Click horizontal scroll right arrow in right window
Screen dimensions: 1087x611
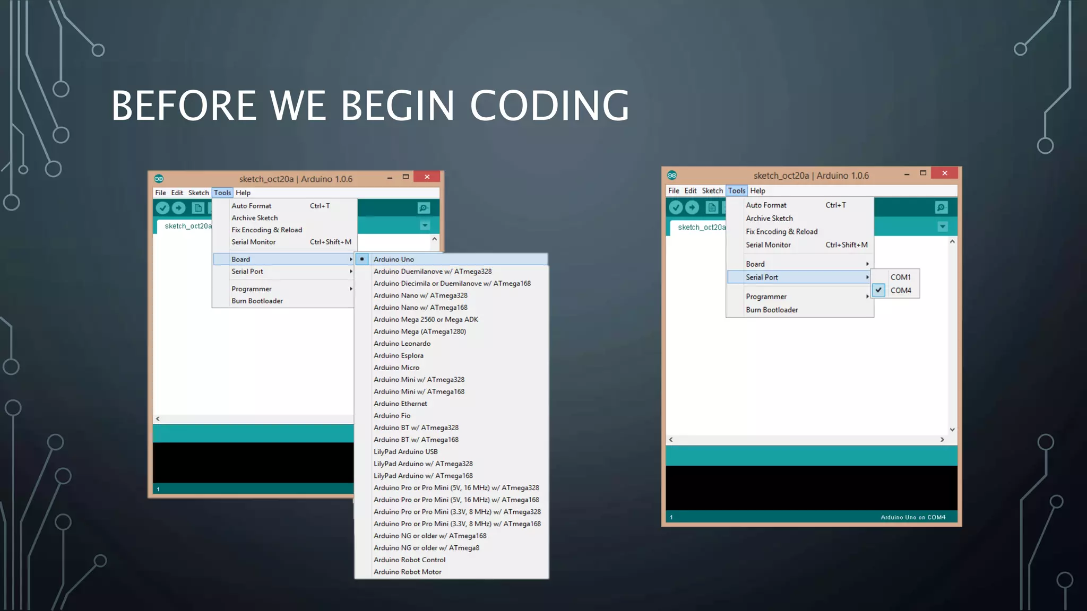[x=942, y=440]
